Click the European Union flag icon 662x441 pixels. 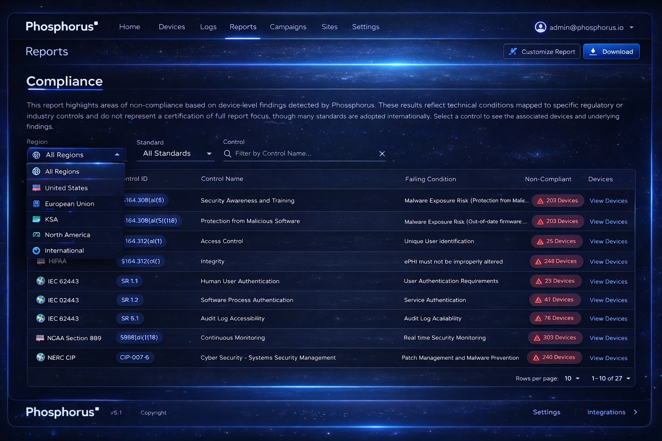click(x=36, y=203)
